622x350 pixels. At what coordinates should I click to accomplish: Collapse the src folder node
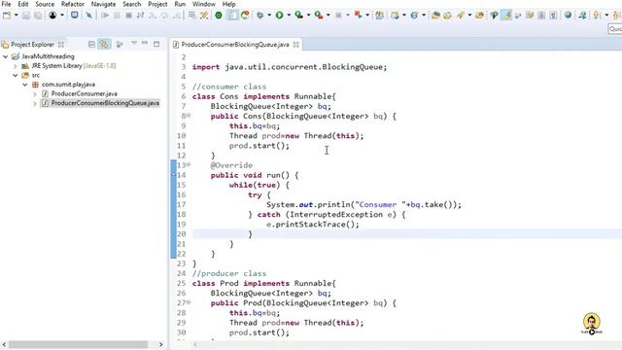[x=16, y=76]
